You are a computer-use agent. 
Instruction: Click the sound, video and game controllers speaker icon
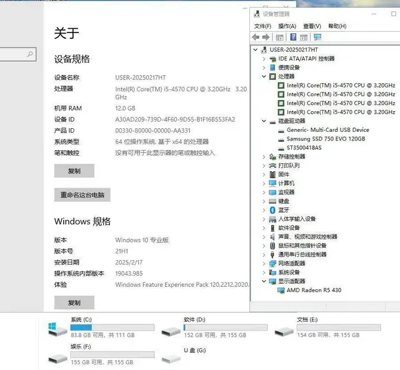(272, 237)
